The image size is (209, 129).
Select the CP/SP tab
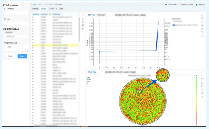(x=43, y=9)
